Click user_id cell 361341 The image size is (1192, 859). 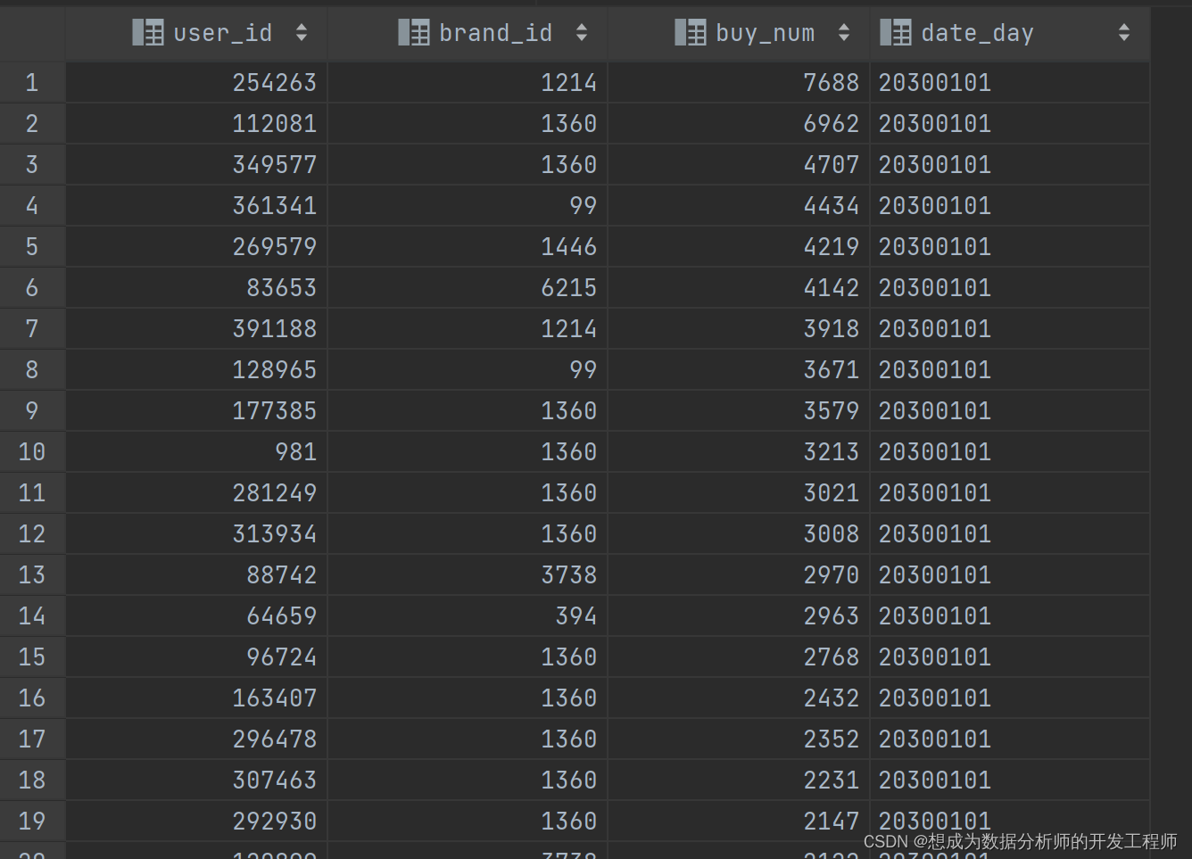point(196,206)
